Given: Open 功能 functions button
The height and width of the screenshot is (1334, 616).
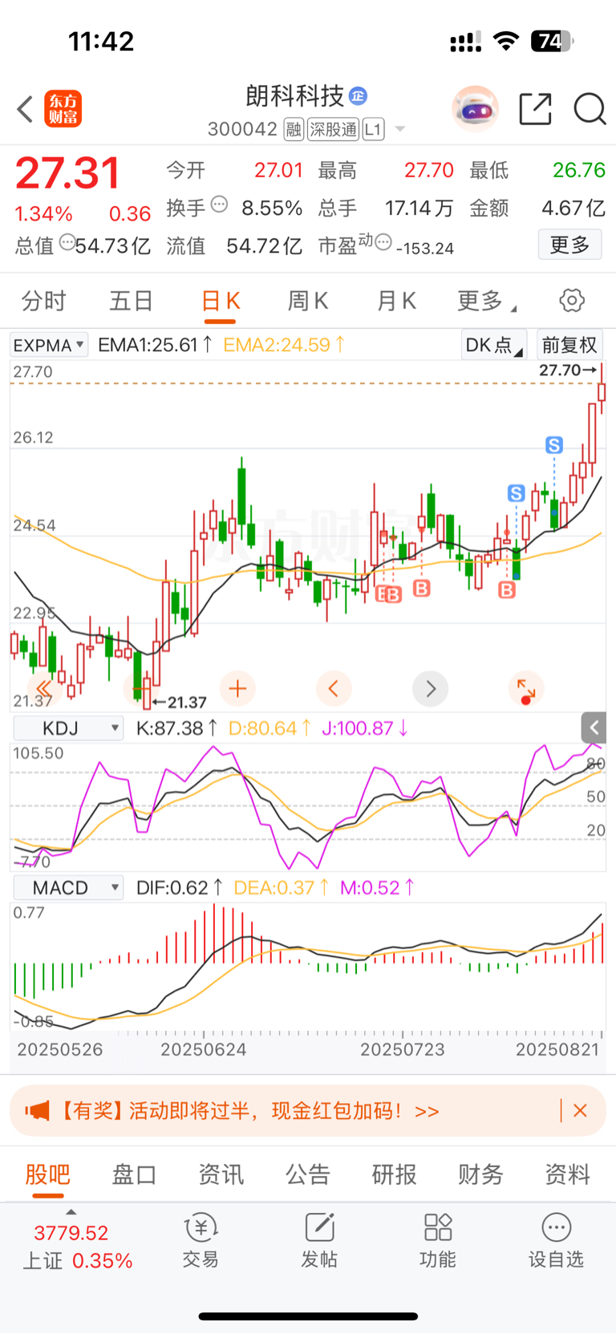Looking at the screenshot, I should [438, 1240].
